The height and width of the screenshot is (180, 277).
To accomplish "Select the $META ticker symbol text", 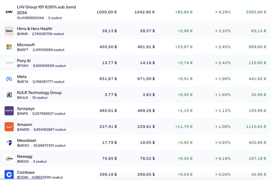I will 23,82.
